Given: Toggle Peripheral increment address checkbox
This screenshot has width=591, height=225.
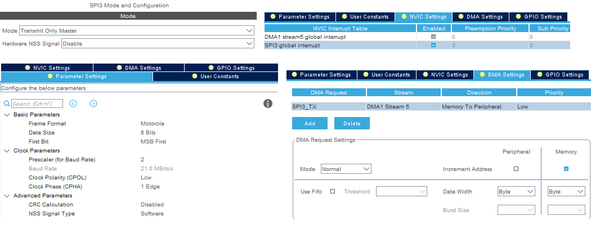Looking at the screenshot, I should 516,169.
